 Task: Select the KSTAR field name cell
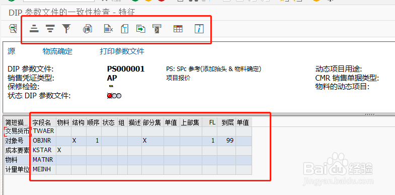[x=44, y=150]
